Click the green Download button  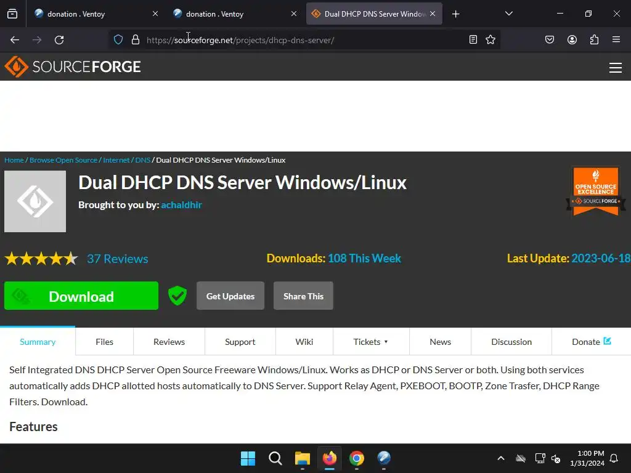point(81,296)
